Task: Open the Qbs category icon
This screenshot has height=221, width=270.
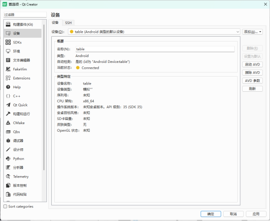Action: (x=8, y=132)
